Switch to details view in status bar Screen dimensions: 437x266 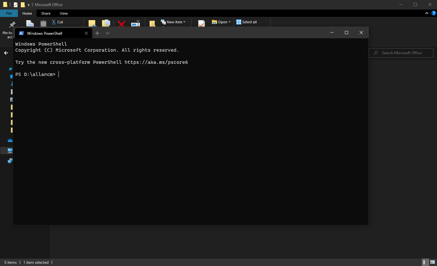(x=425, y=262)
